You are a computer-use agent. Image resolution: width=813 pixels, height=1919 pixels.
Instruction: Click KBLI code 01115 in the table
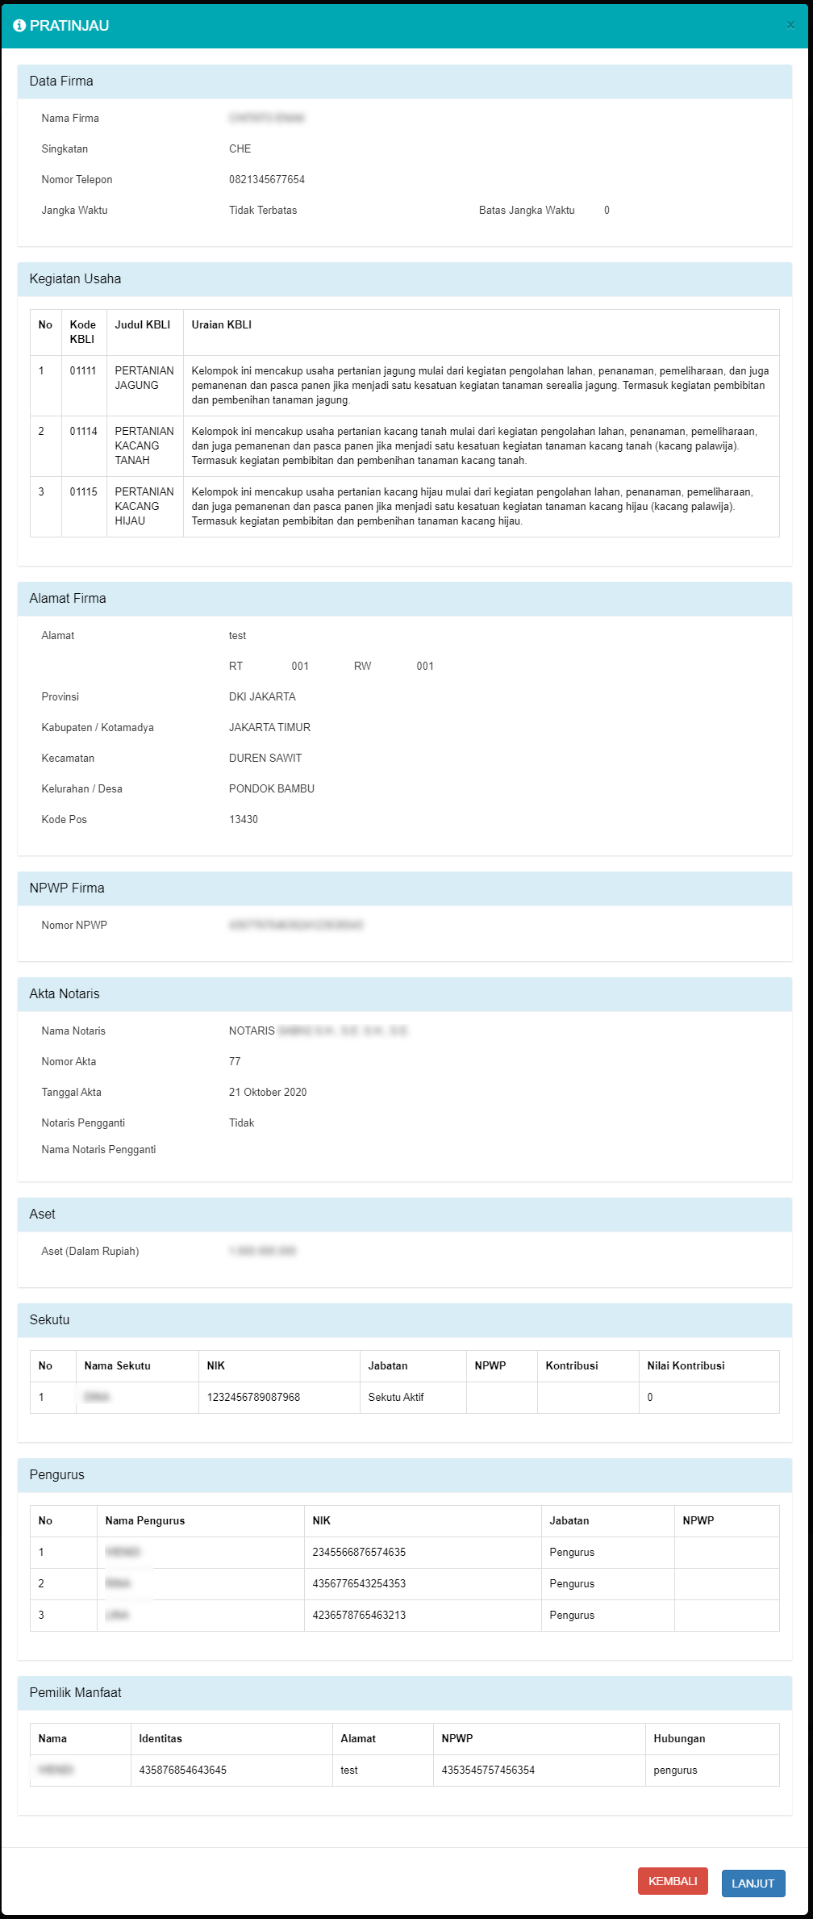tap(83, 492)
